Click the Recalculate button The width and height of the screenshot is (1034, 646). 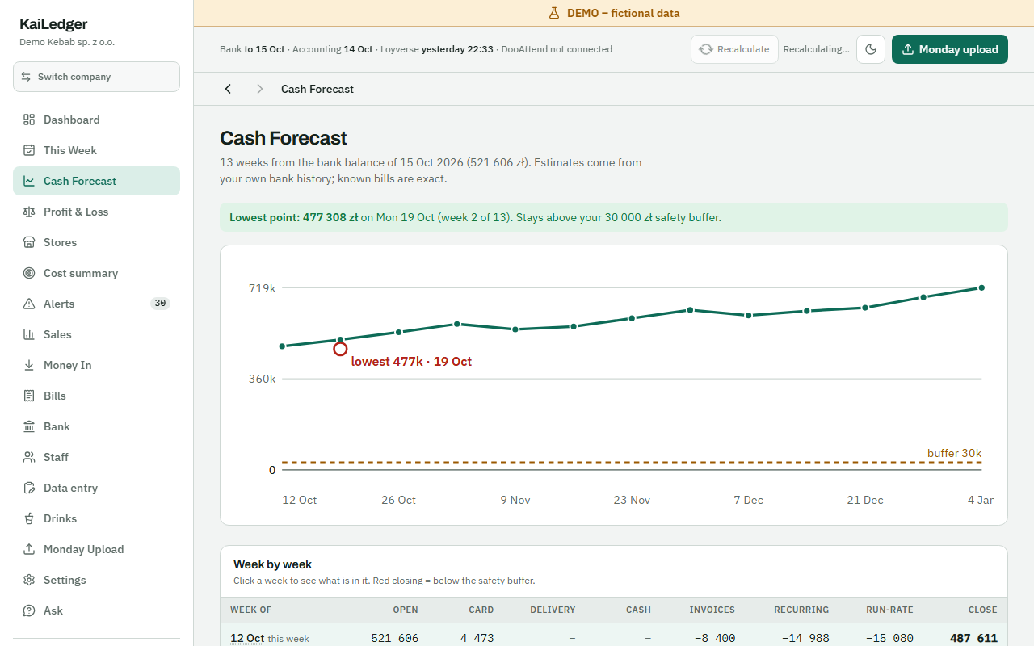pyautogui.click(x=734, y=49)
